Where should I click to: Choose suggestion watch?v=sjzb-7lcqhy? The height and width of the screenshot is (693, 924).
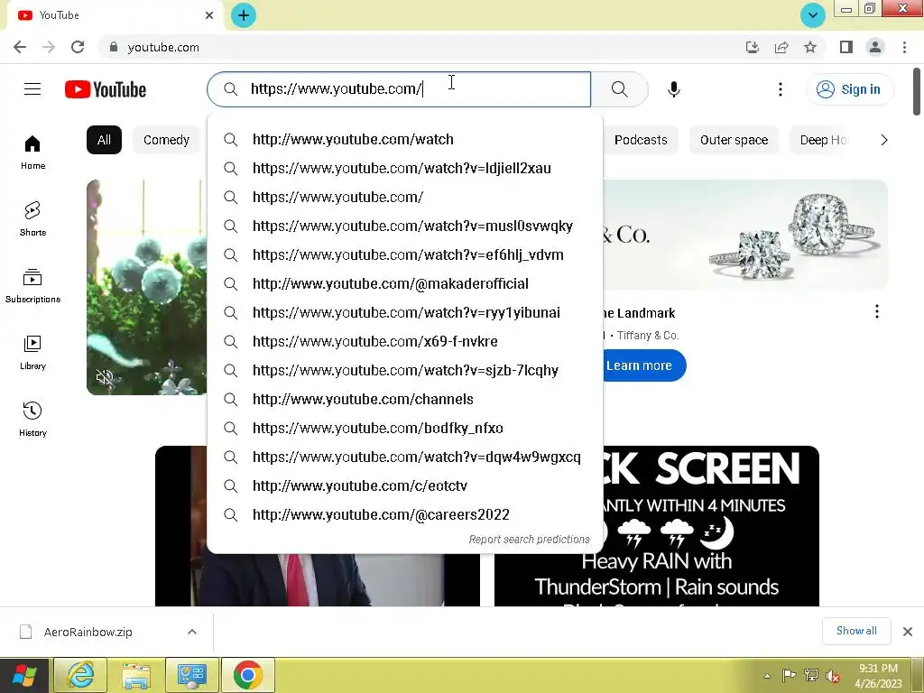pos(405,370)
